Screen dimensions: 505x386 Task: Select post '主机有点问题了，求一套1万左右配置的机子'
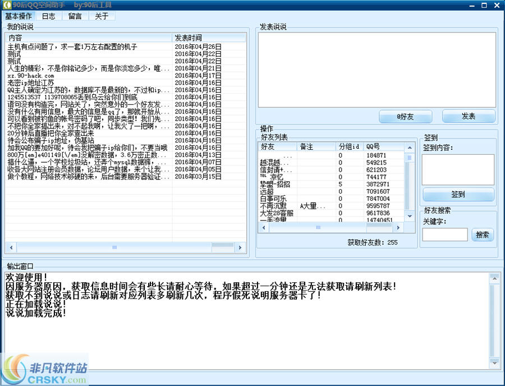tap(72, 47)
